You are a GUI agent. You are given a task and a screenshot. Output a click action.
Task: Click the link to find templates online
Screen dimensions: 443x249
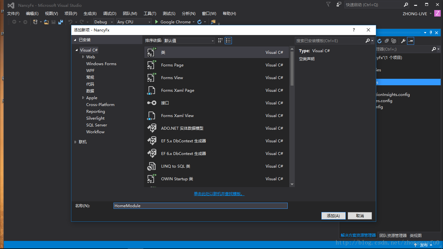point(219,194)
